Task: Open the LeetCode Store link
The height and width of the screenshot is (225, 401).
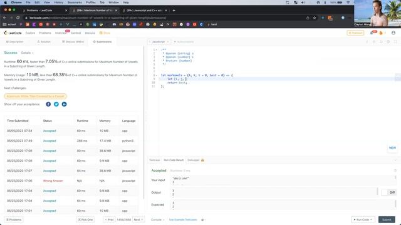Action: pos(105,33)
